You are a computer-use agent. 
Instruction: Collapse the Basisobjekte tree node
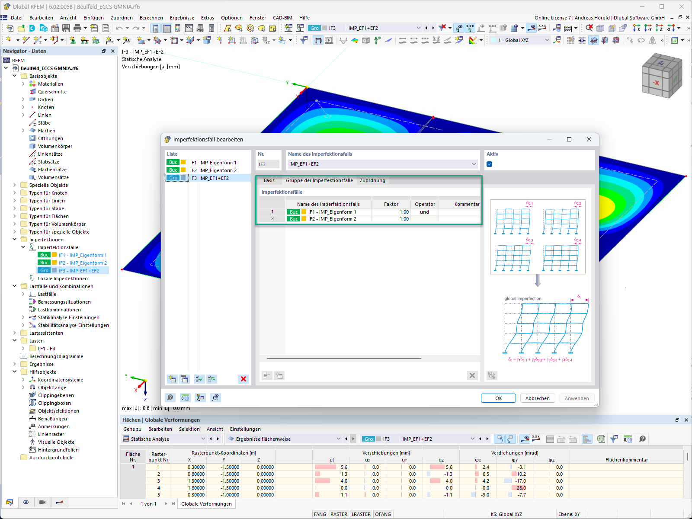[15, 76]
